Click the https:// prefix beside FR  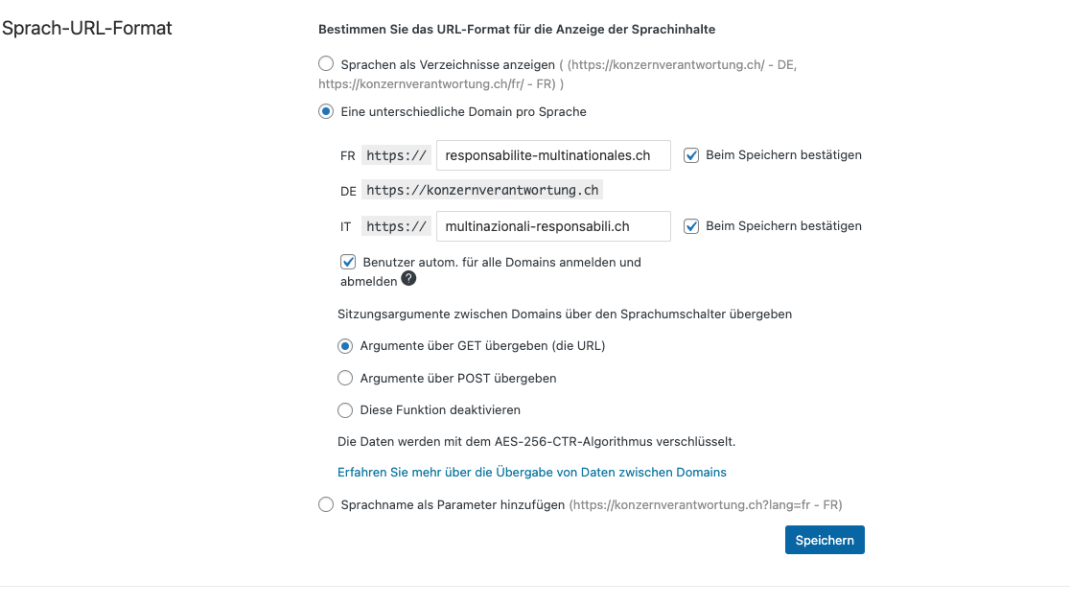click(396, 155)
